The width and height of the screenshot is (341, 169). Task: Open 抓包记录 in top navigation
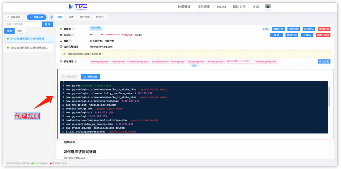point(204,7)
